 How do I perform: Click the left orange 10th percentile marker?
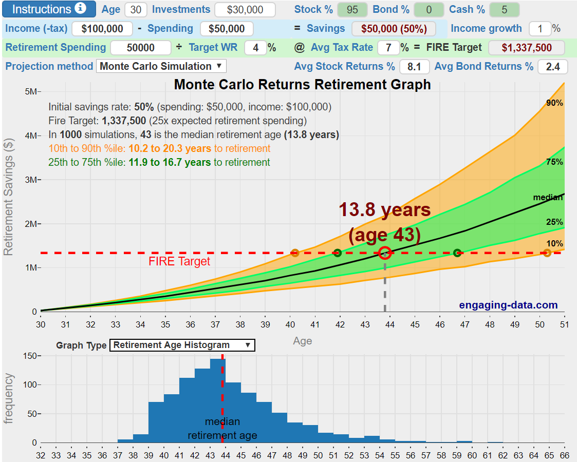(295, 253)
